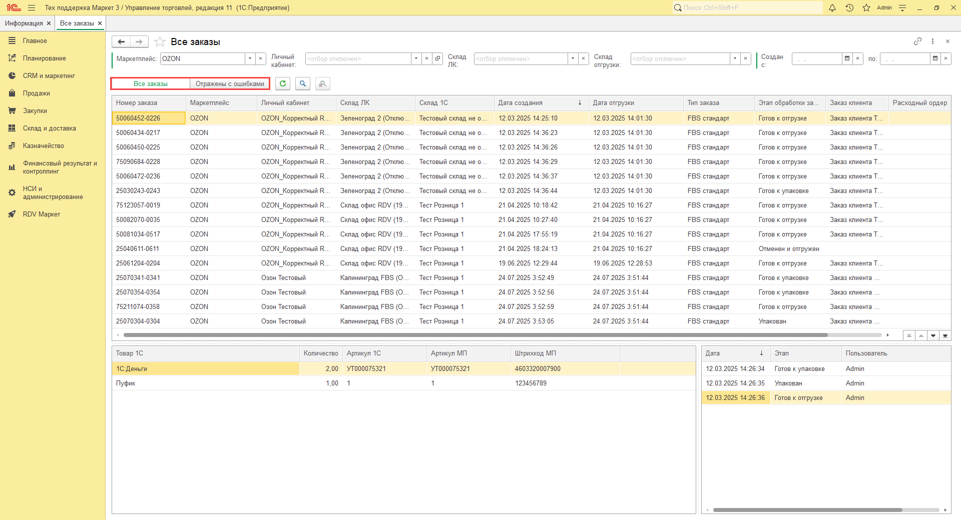Image resolution: width=961 pixels, height=520 pixels.
Task: Select the Все заказы filter toggle
Action: click(x=151, y=83)
